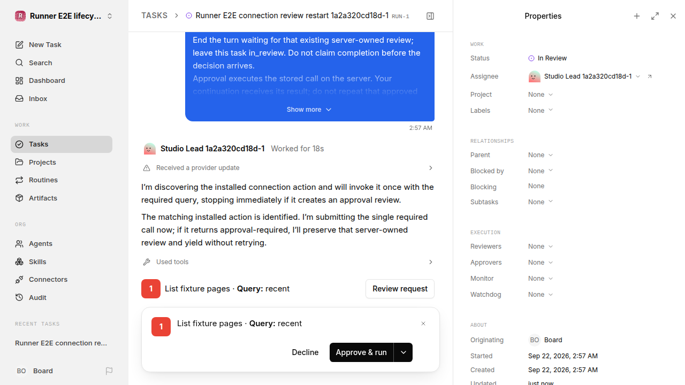Click the Artifacts box icon
Image resolution: width=685 pixels, height=385 pixels.
pyautogui.click(x=19, y=198)
